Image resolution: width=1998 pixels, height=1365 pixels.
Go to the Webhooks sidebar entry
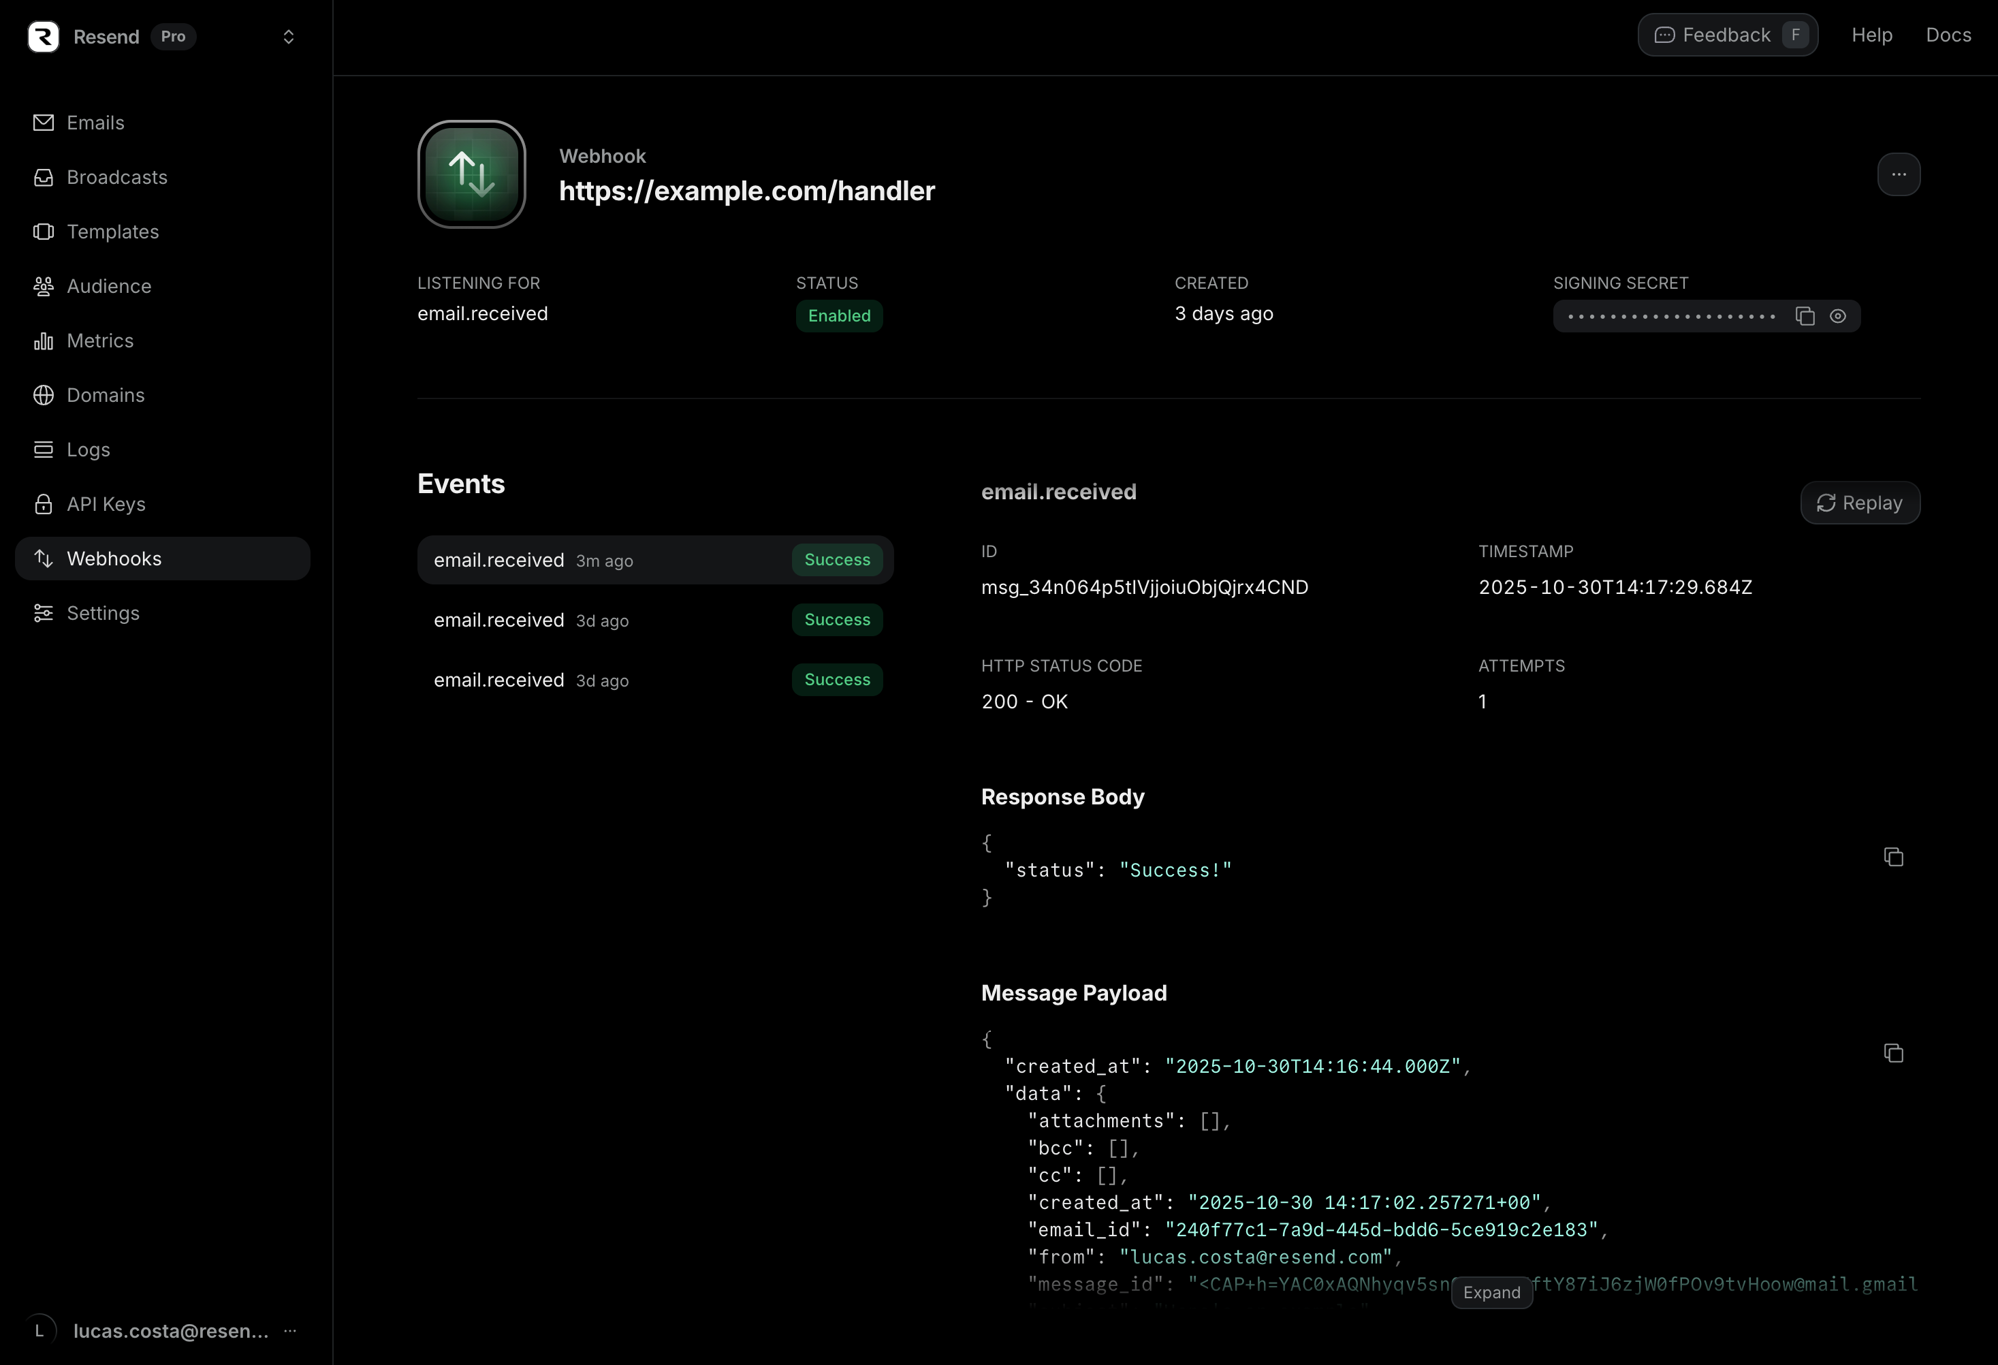pyautogui.click(x=114, y=559)
